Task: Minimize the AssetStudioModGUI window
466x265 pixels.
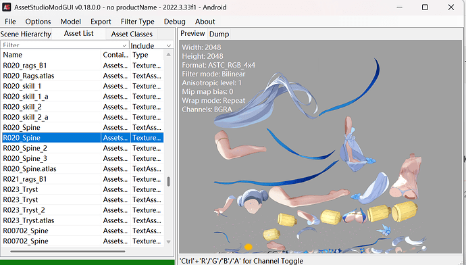Action: click(399, 7)
